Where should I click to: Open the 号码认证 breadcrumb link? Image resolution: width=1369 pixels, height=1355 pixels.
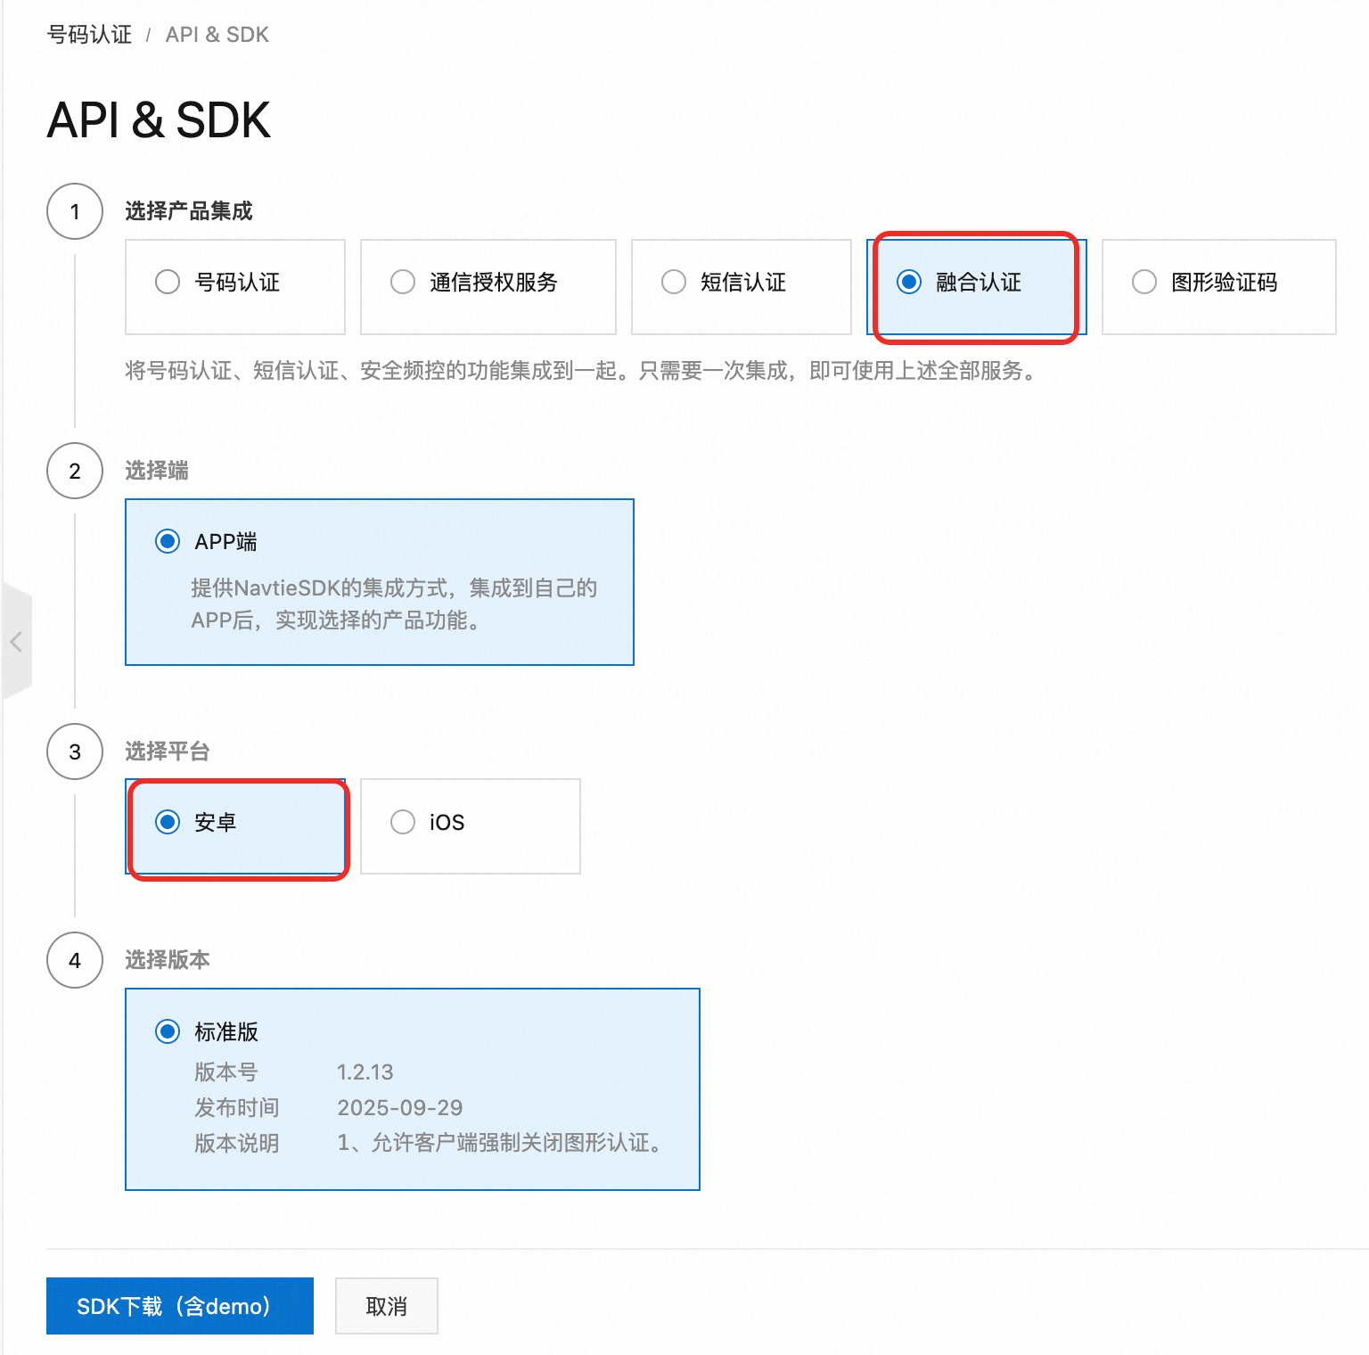click(89, 35)
